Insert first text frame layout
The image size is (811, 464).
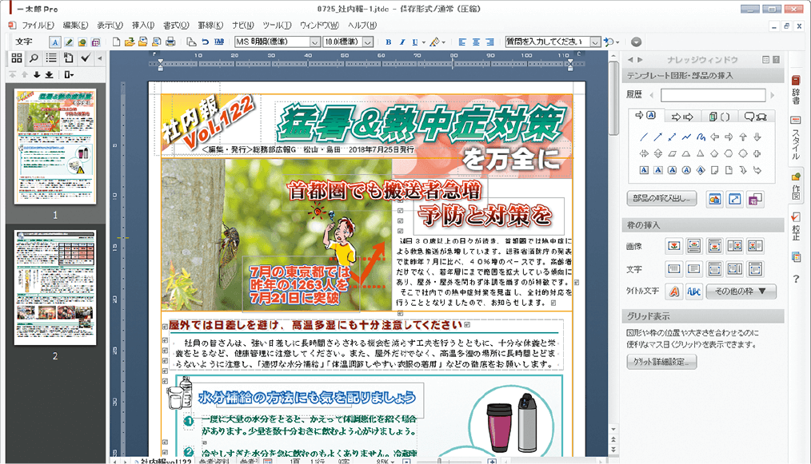tap(674, 268)
